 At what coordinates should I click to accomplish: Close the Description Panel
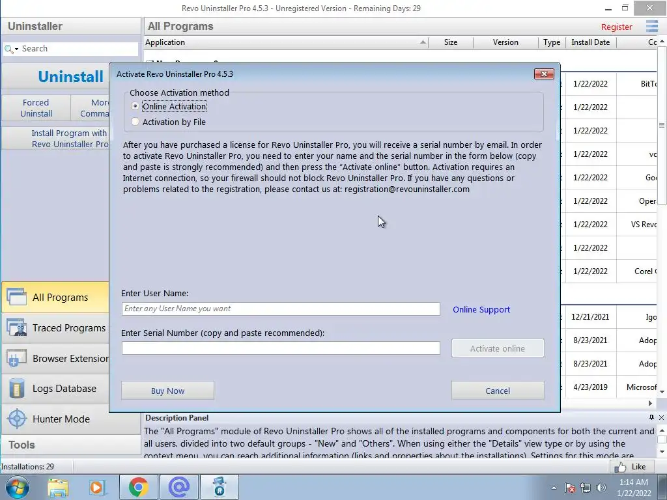coord(662,417)
